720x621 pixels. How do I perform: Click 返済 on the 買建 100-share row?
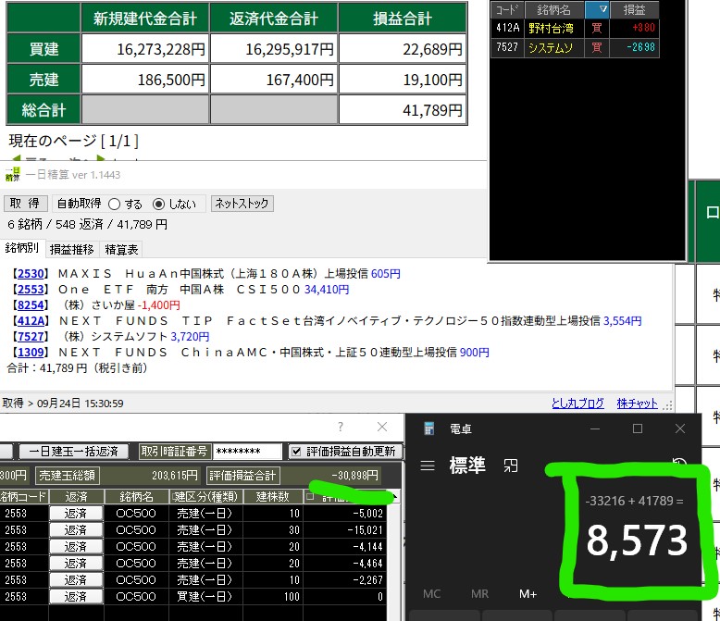(x=74, y=597)
